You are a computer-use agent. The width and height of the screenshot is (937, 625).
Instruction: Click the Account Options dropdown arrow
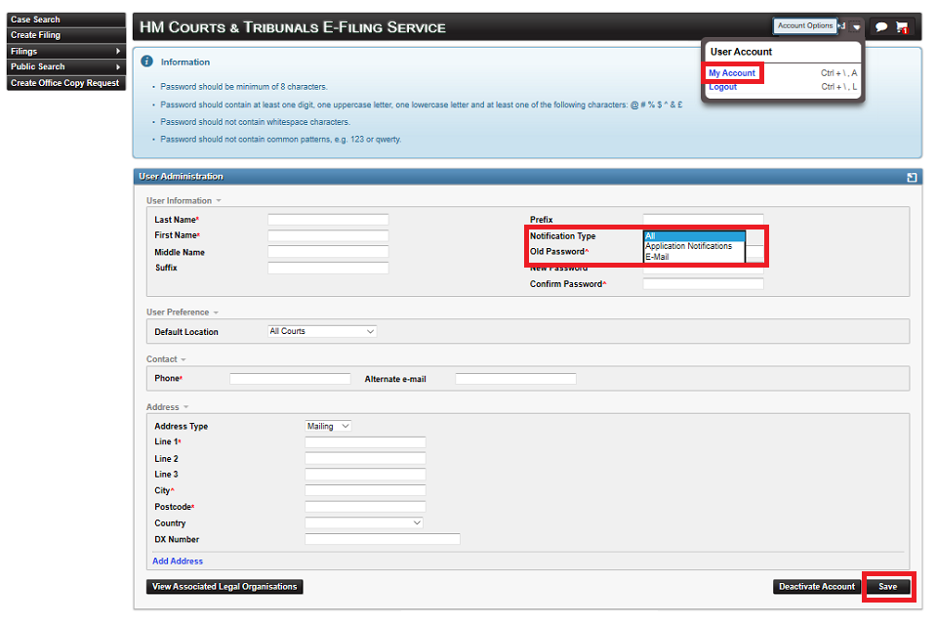pyautogui.click(x=856, y=26)
